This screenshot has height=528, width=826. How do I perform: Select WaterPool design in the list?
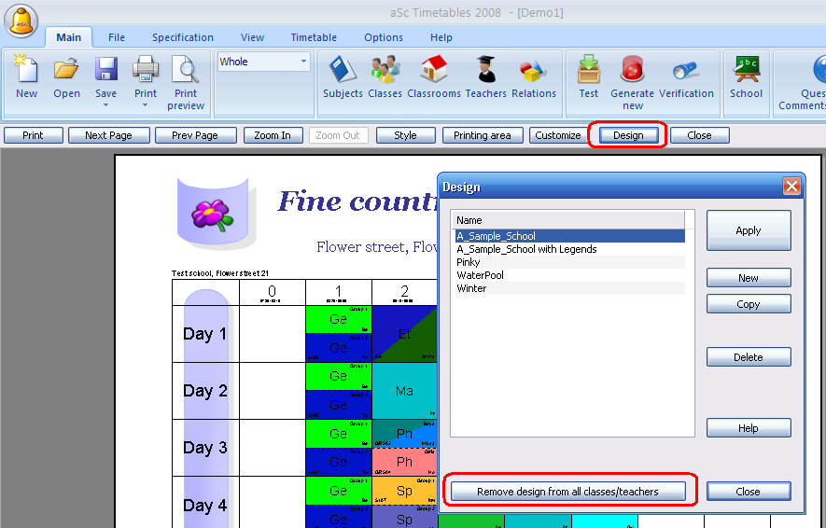click(x=480, y=275)
